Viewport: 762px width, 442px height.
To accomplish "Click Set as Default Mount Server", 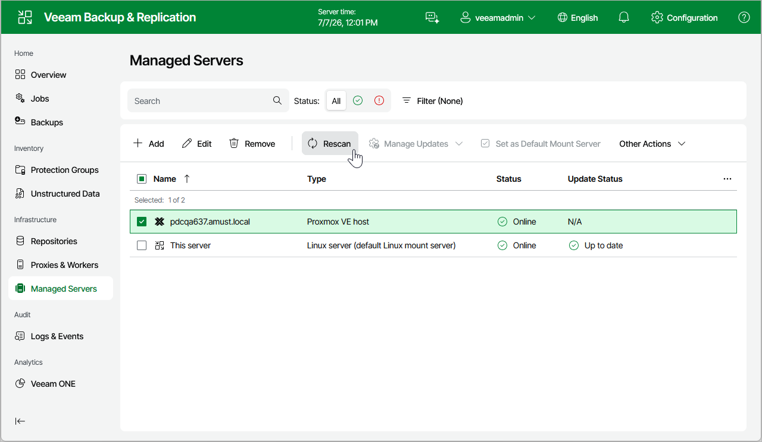I will 541,144.
